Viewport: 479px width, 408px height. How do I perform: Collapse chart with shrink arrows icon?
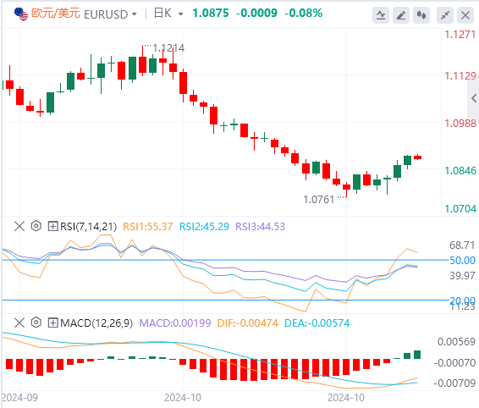pos(445,14)
